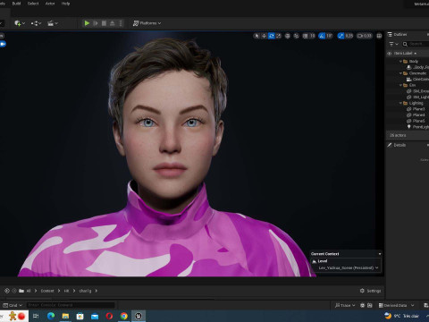The height and width of the screenshot is (322, 429).
Task: Click the 'Content' breadcrumb in content path
Action: coord(47,291)
